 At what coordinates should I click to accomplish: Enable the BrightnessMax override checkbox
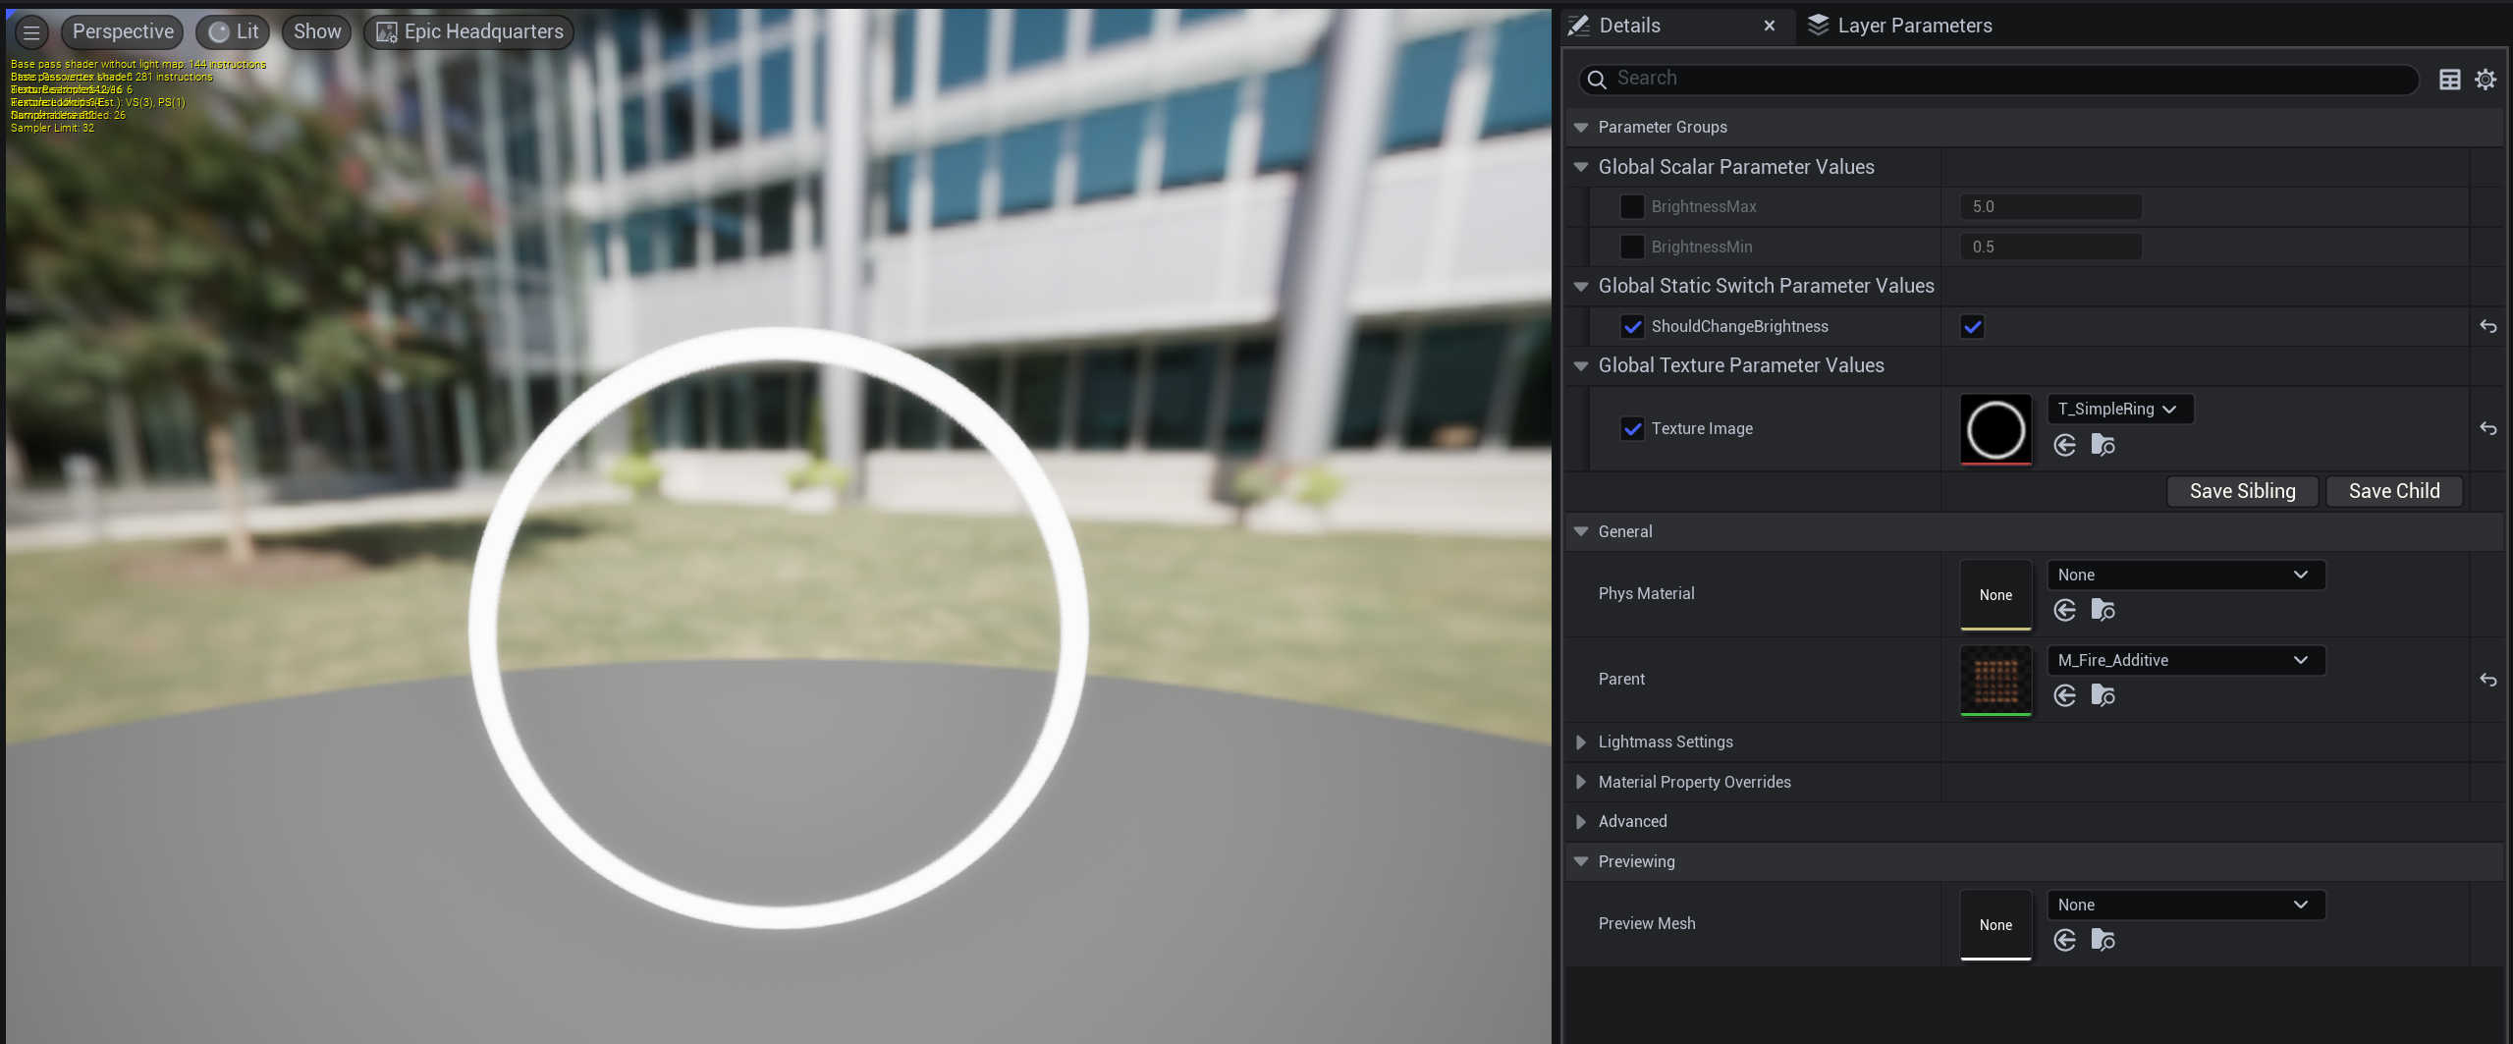1632,207
